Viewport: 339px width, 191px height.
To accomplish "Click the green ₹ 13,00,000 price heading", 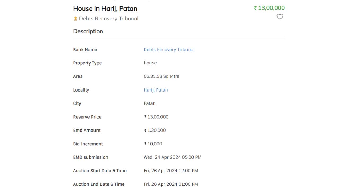I will pyautogui.click(x=269, y=8).
